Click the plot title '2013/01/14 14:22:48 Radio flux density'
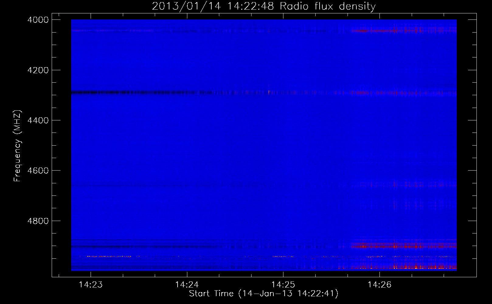The height and width of the screenshot is (304, 492). click(x=264, y=6)
